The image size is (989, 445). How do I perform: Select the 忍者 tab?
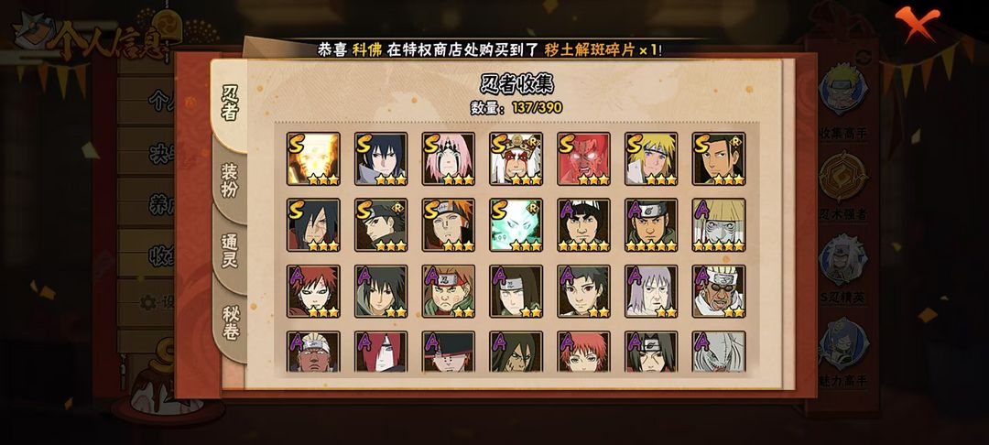[230, 104]
